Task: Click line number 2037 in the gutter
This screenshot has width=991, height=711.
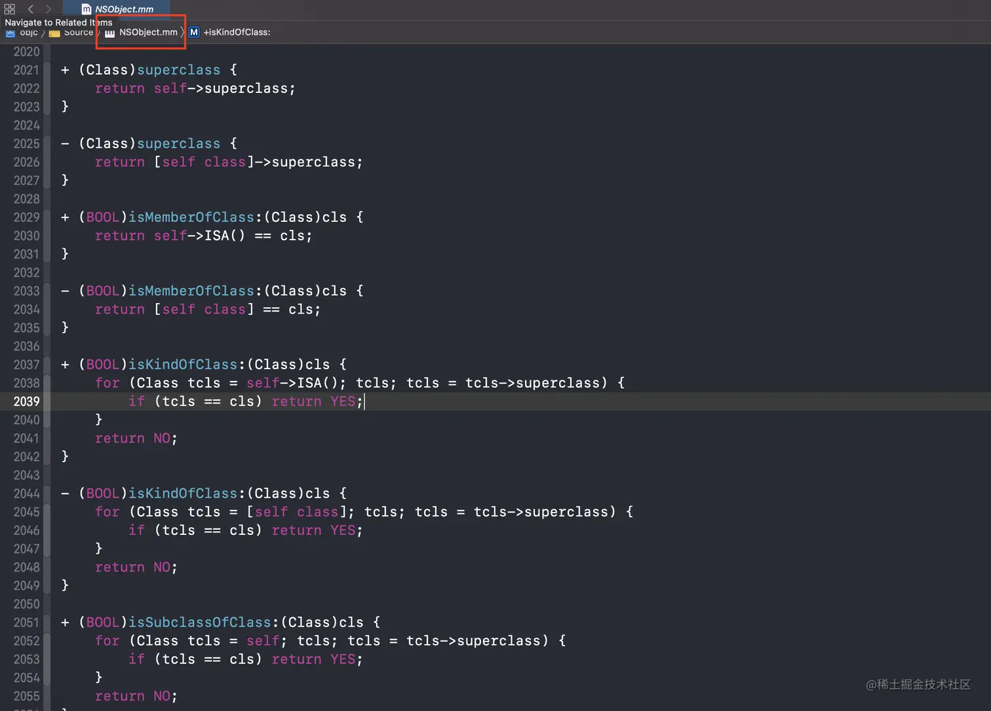Action: [x=26, y=365]
